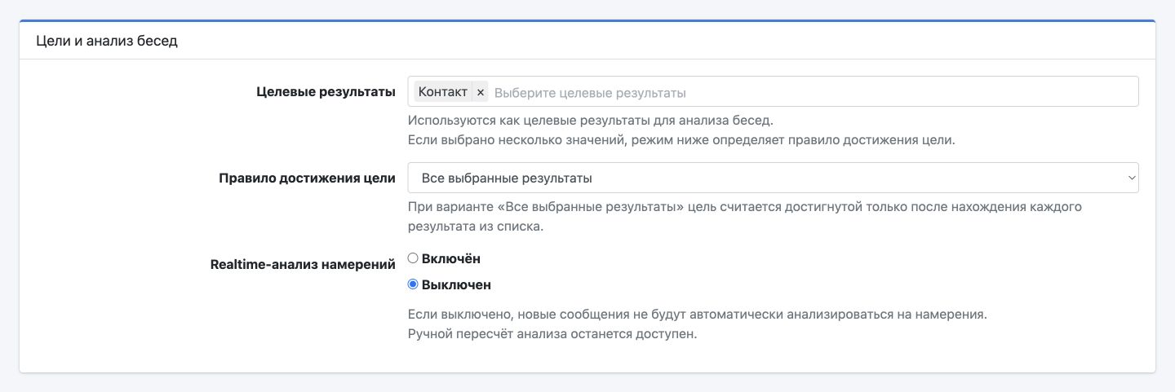Image resolution: width=1175 pixels, height=392 pixels.
Task: Select the Включён radio button
Action: coord(413,258)
